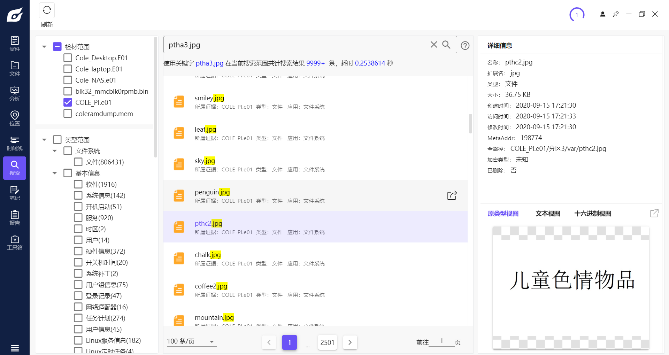Viewport: 669px width, 355px height.
Task: Open the 工具箱 (Toolbox) from the sidebar
Action: [15, 243]
